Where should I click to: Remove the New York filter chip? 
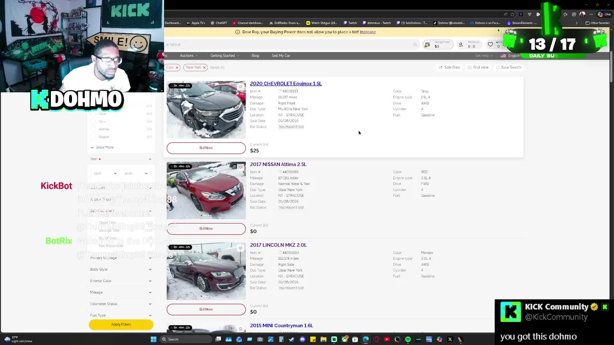[x=204, y=68]
